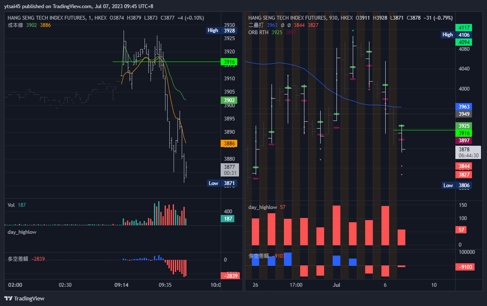
Task: Click the green 3916 label on right chart
Action: (x=464, y=133)
